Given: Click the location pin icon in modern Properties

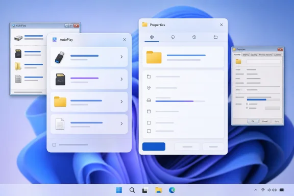Looking at the screenshot, I should (149, 88).
